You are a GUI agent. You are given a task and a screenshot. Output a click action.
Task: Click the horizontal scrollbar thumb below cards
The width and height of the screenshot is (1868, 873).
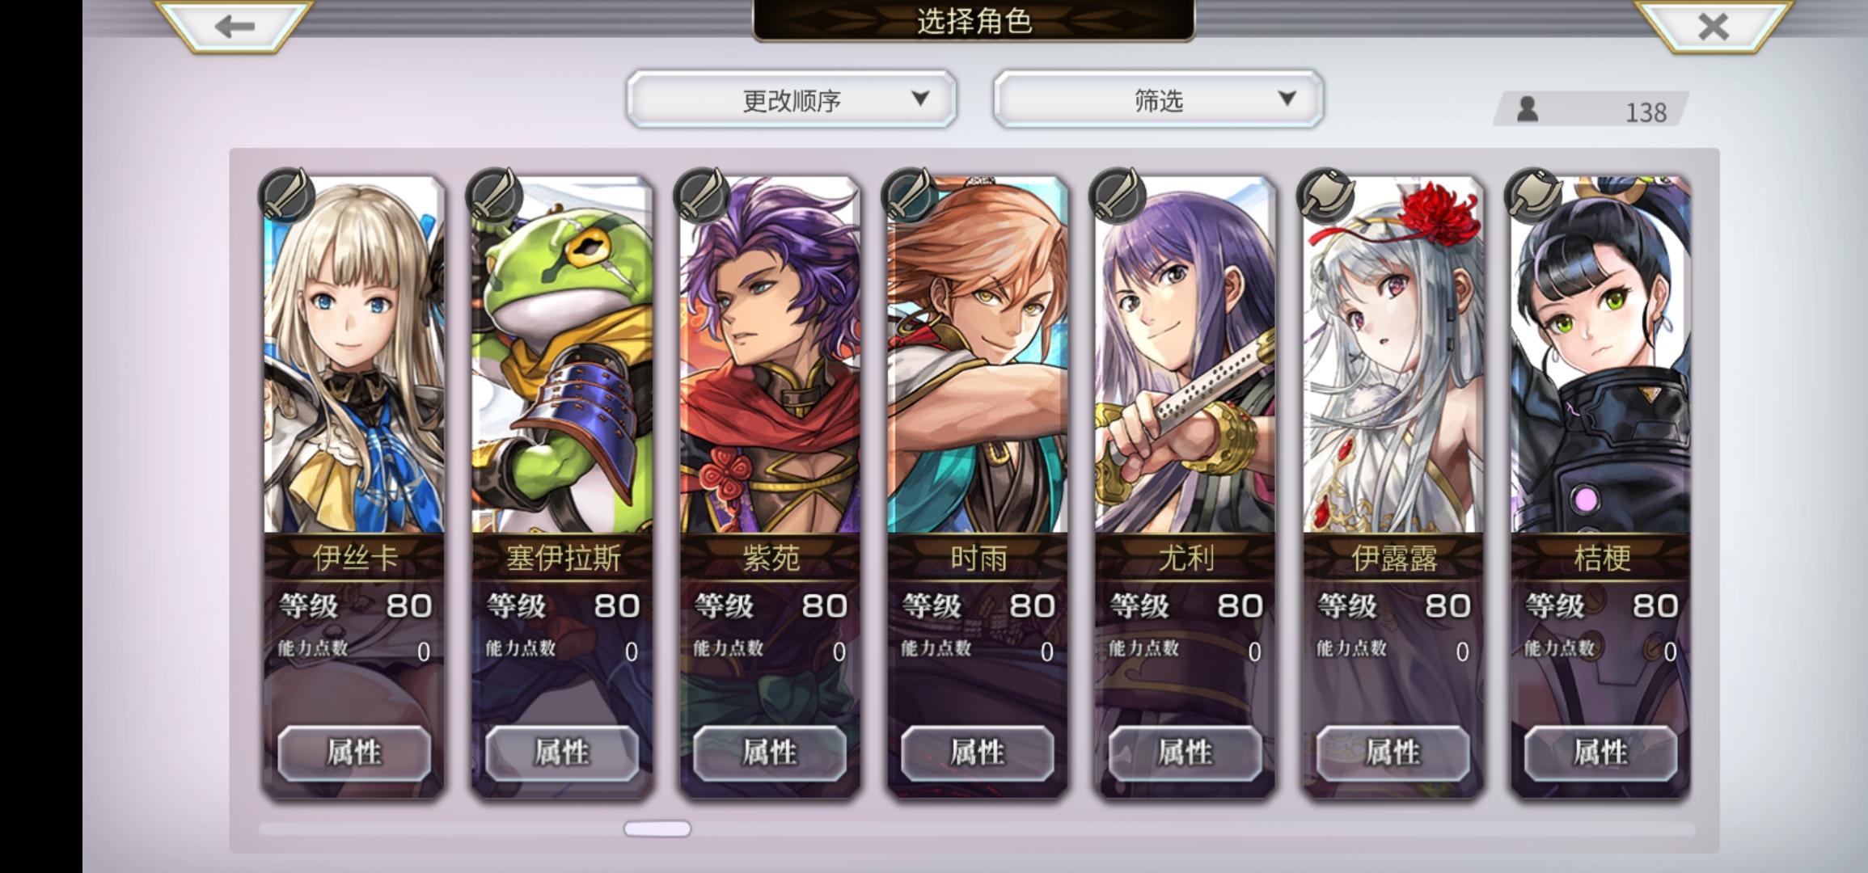point(657,829)
